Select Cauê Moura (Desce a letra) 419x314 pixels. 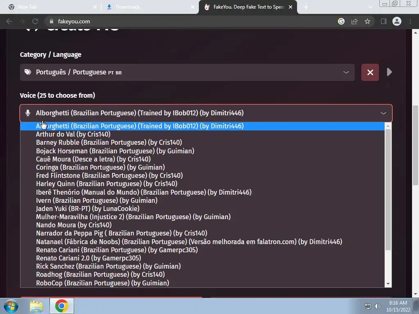(202, 159)
